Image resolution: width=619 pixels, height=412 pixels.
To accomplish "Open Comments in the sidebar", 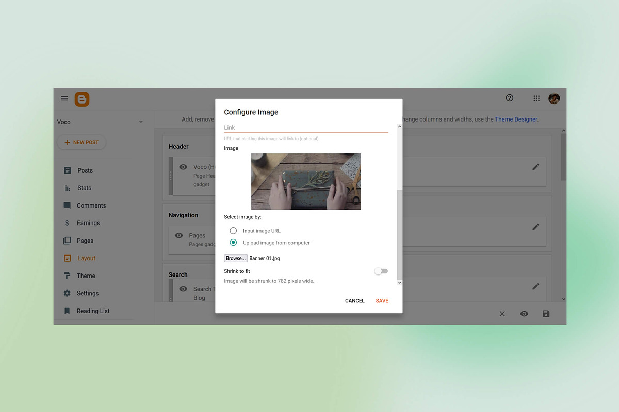I will (x=91, y=205).
